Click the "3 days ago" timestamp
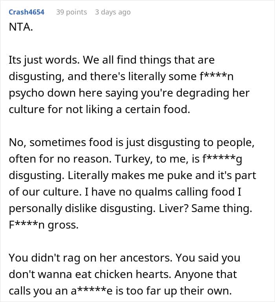The image size is (275, 302). 113,12
